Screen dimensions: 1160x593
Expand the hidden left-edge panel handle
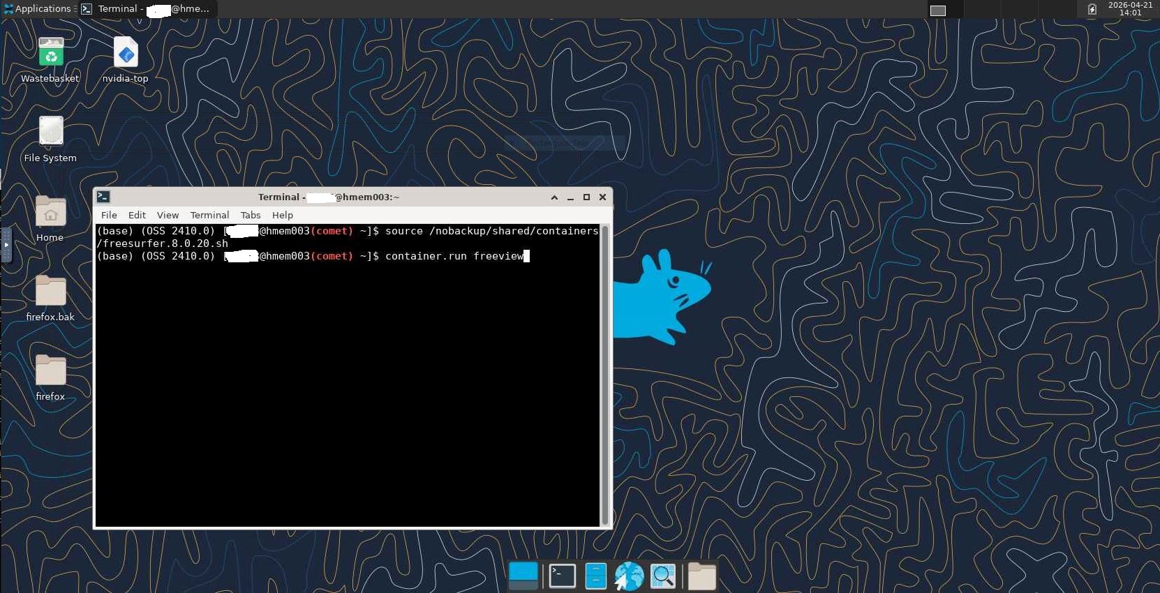[x=6, y=245]
